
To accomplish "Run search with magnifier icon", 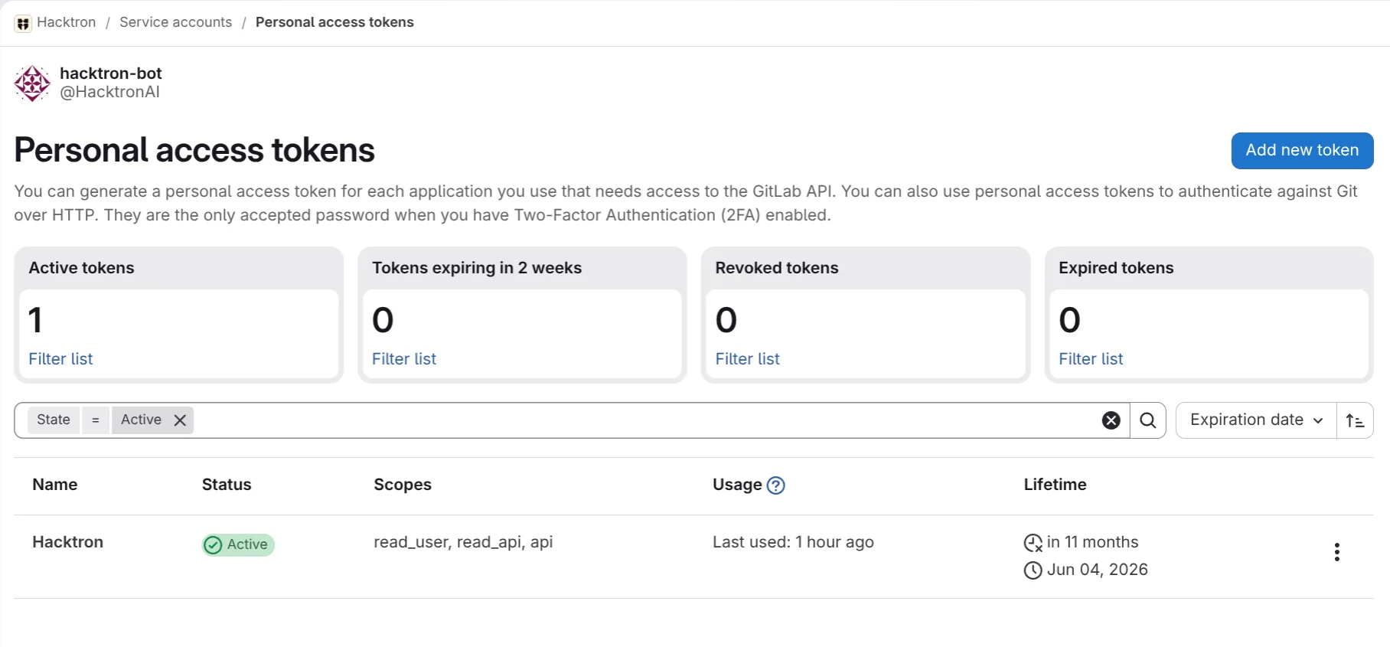I will [1147, 420].
